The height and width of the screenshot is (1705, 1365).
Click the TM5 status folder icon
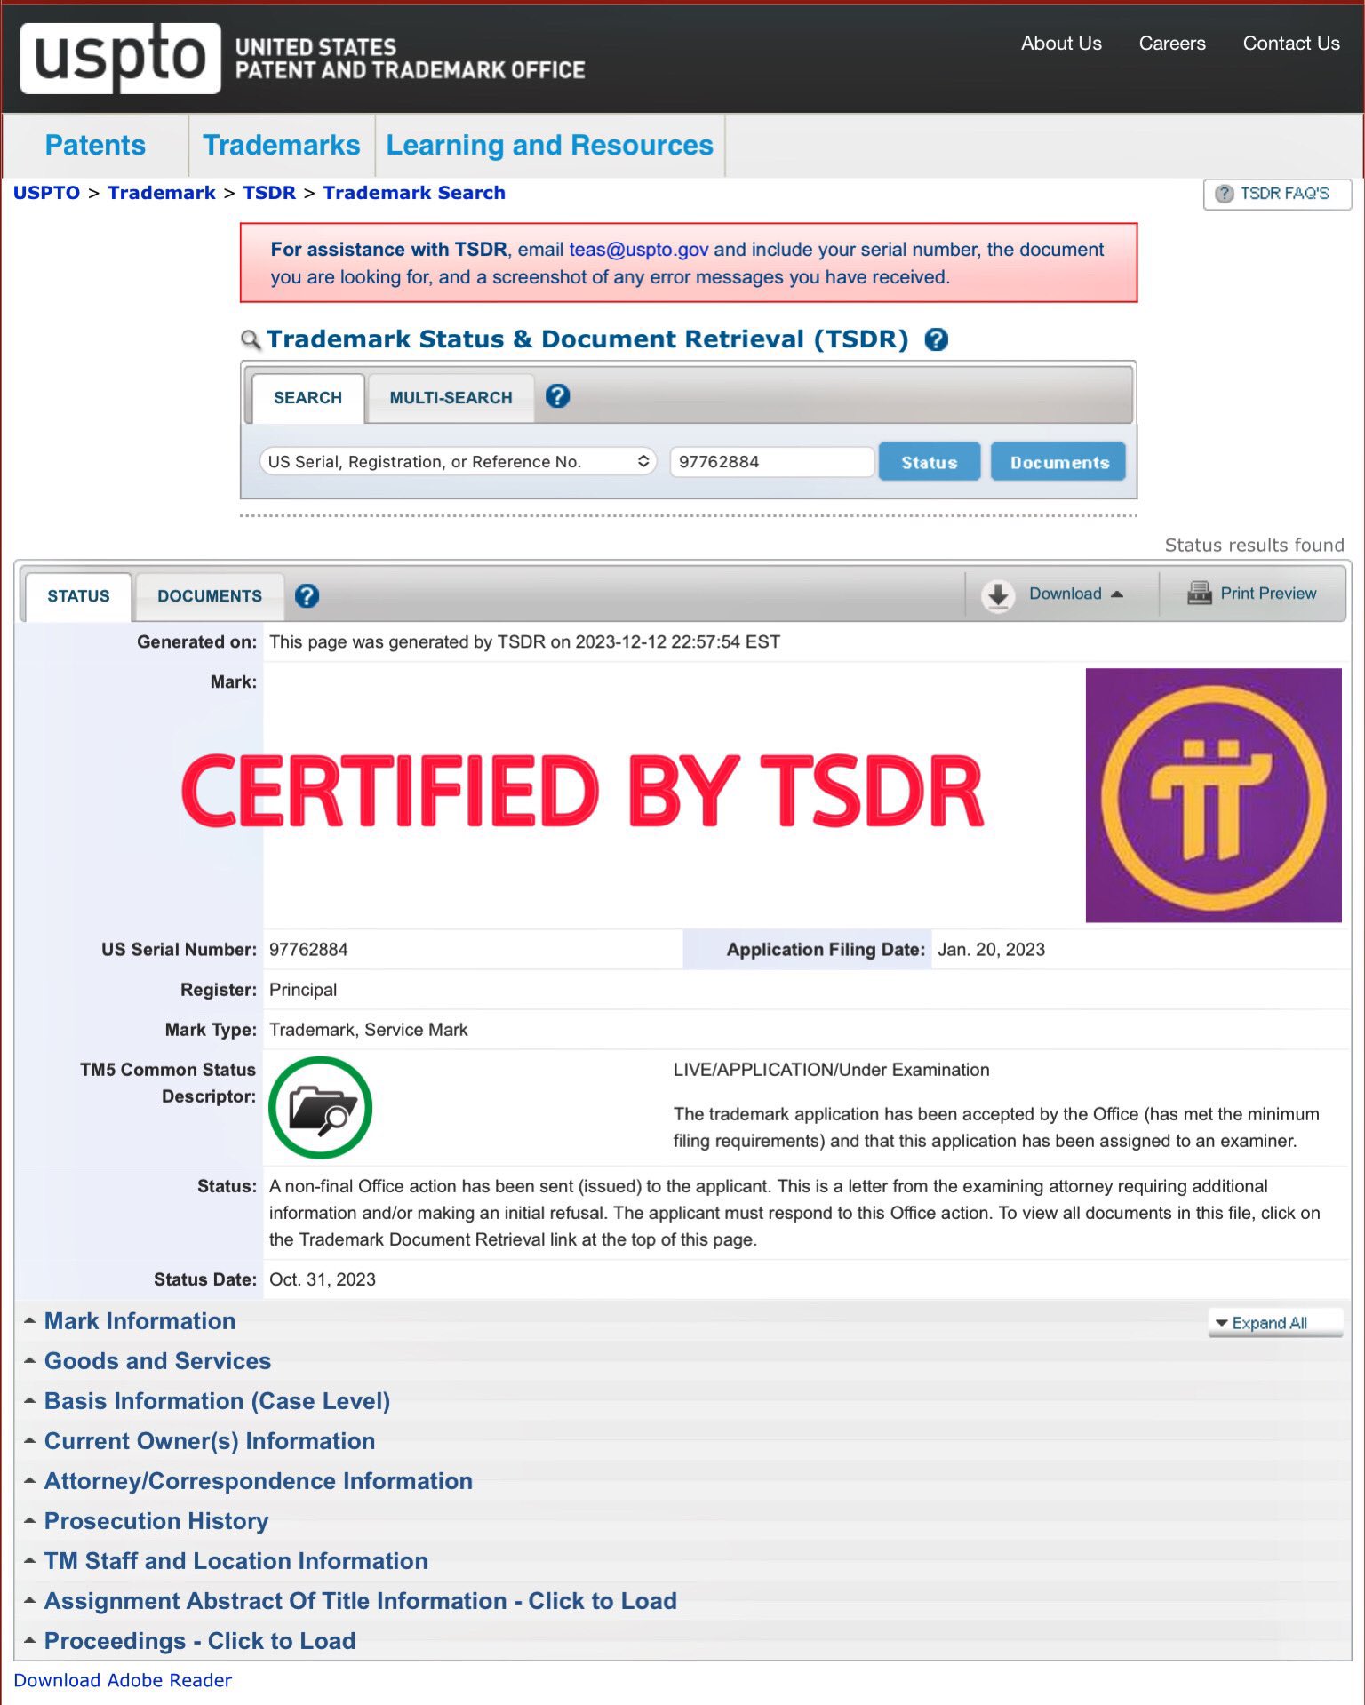coord(320,1107)
